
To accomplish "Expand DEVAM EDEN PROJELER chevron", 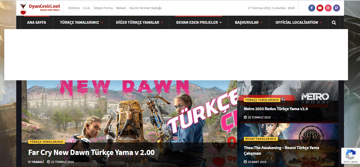I will [x=221, y=23].
